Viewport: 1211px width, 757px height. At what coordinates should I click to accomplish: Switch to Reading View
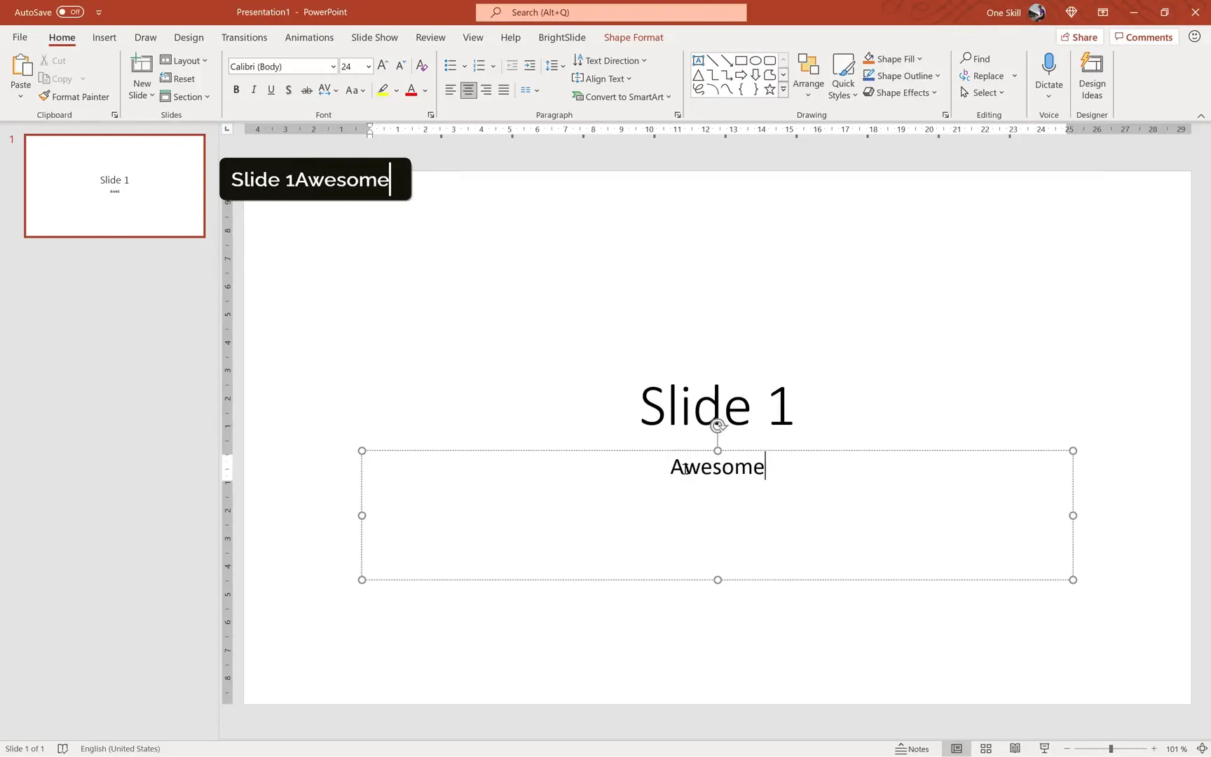pyautogui.click(x=1015, y=749)
